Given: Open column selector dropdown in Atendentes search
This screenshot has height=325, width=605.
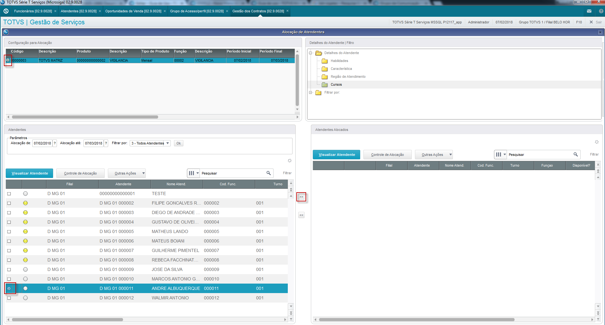Looking at the screenshot, I should [x=193, y=173].
